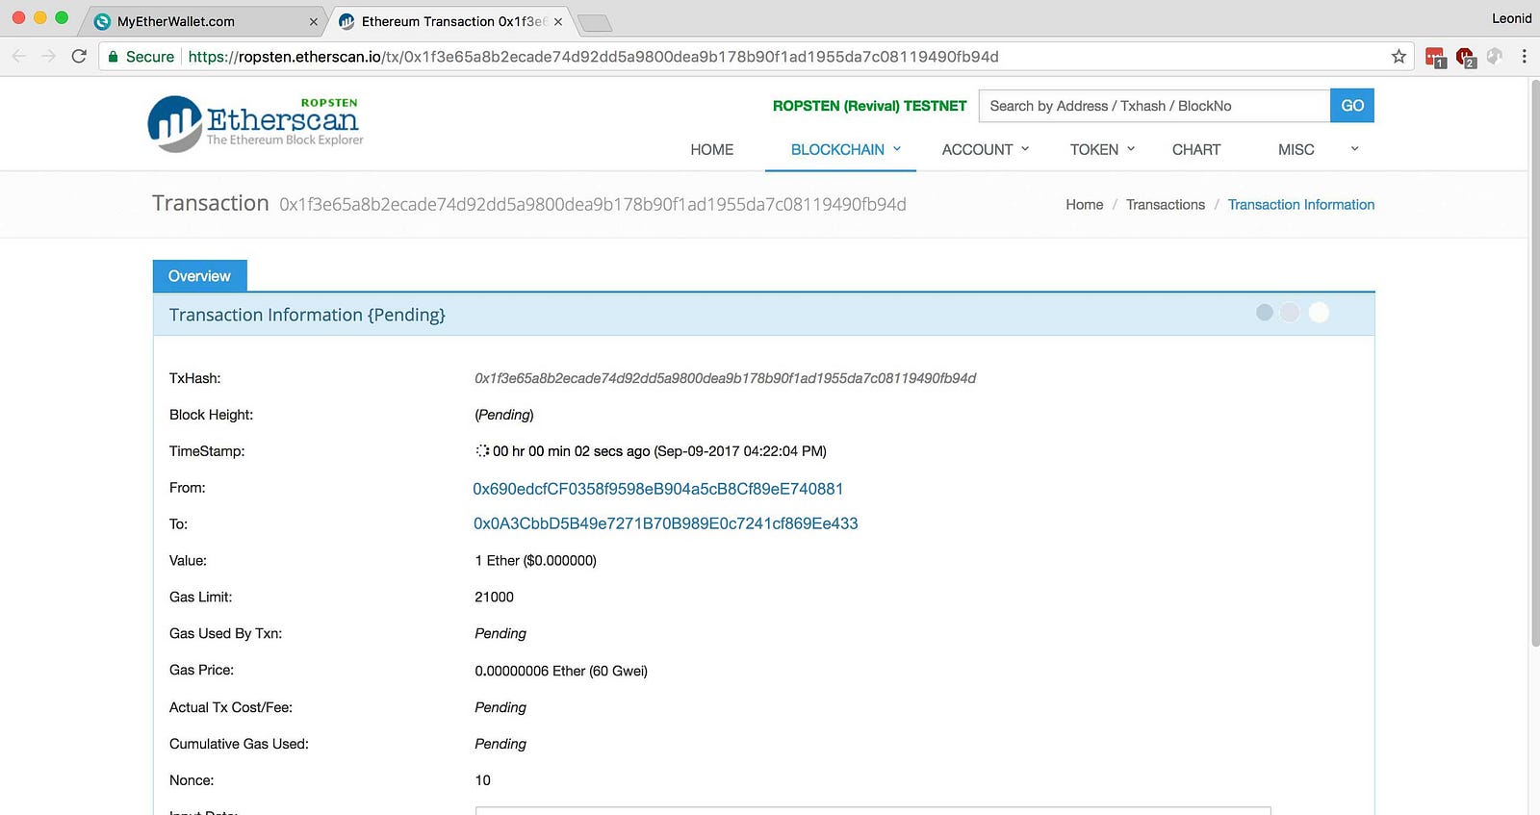Select the Ethereum Transaction browser tab
1540x815 pixels.
tap(449, 21)
